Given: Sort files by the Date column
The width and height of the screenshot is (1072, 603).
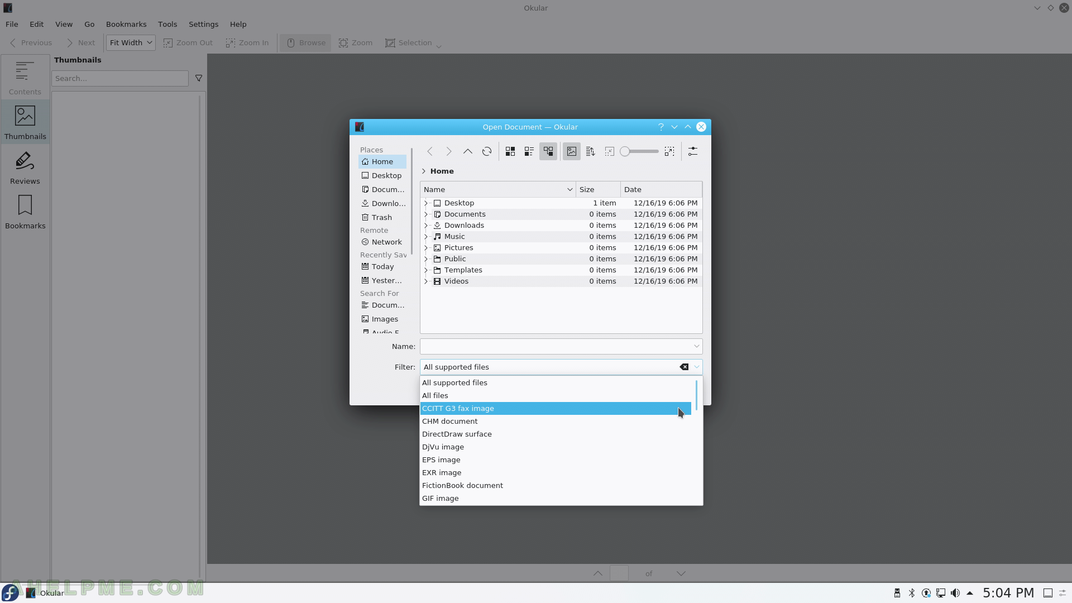Looking at the screenshot, I should click(x=661, y=189).
